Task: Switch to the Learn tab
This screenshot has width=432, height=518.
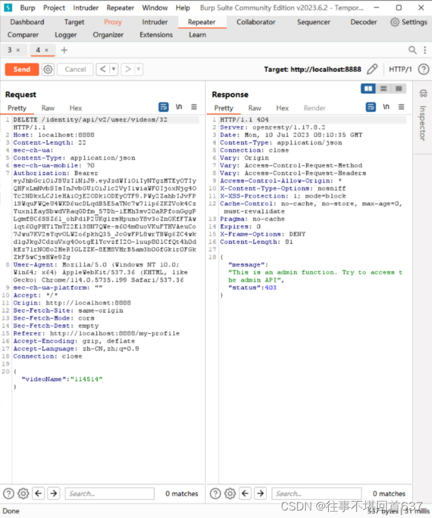Action: pos(198,34)
